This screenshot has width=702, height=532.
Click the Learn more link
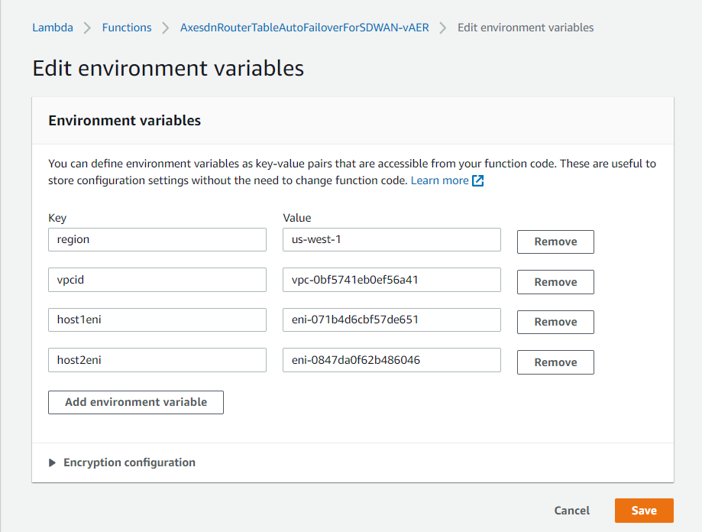coord(439,180)
